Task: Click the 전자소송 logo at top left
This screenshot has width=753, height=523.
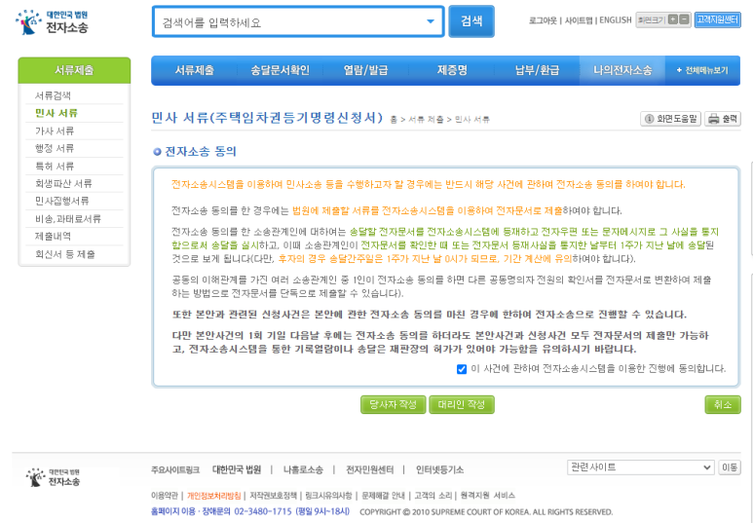Action: coord(52,22)
